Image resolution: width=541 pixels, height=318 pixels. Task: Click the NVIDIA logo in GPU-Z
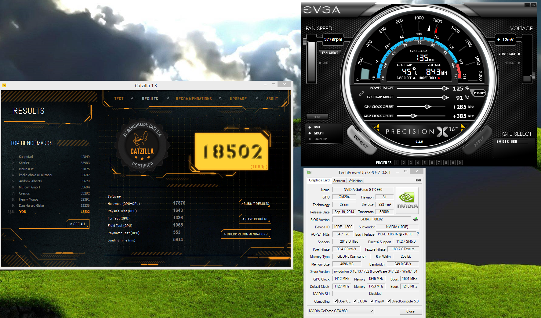click(x=407, y=200)
